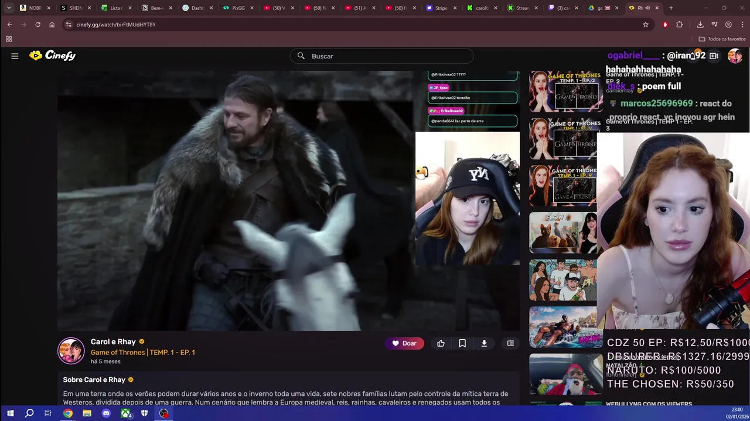Viewport: 750px width, 421px height.
Task: Click the Sobre Carol e Rhay heading
Action: coord(94,380)
